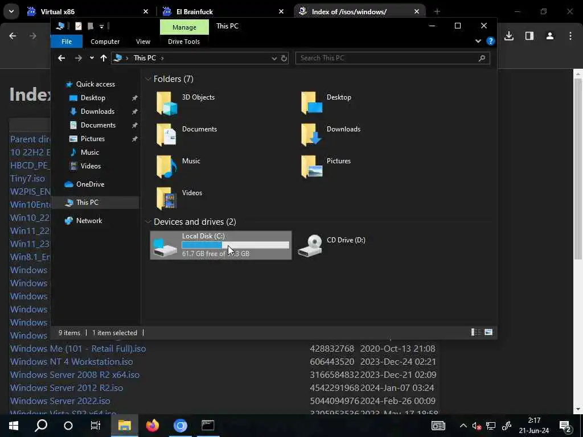Click the blue Help question mark icon
Viewport: 583px width, 437px height.
(490, 41)
